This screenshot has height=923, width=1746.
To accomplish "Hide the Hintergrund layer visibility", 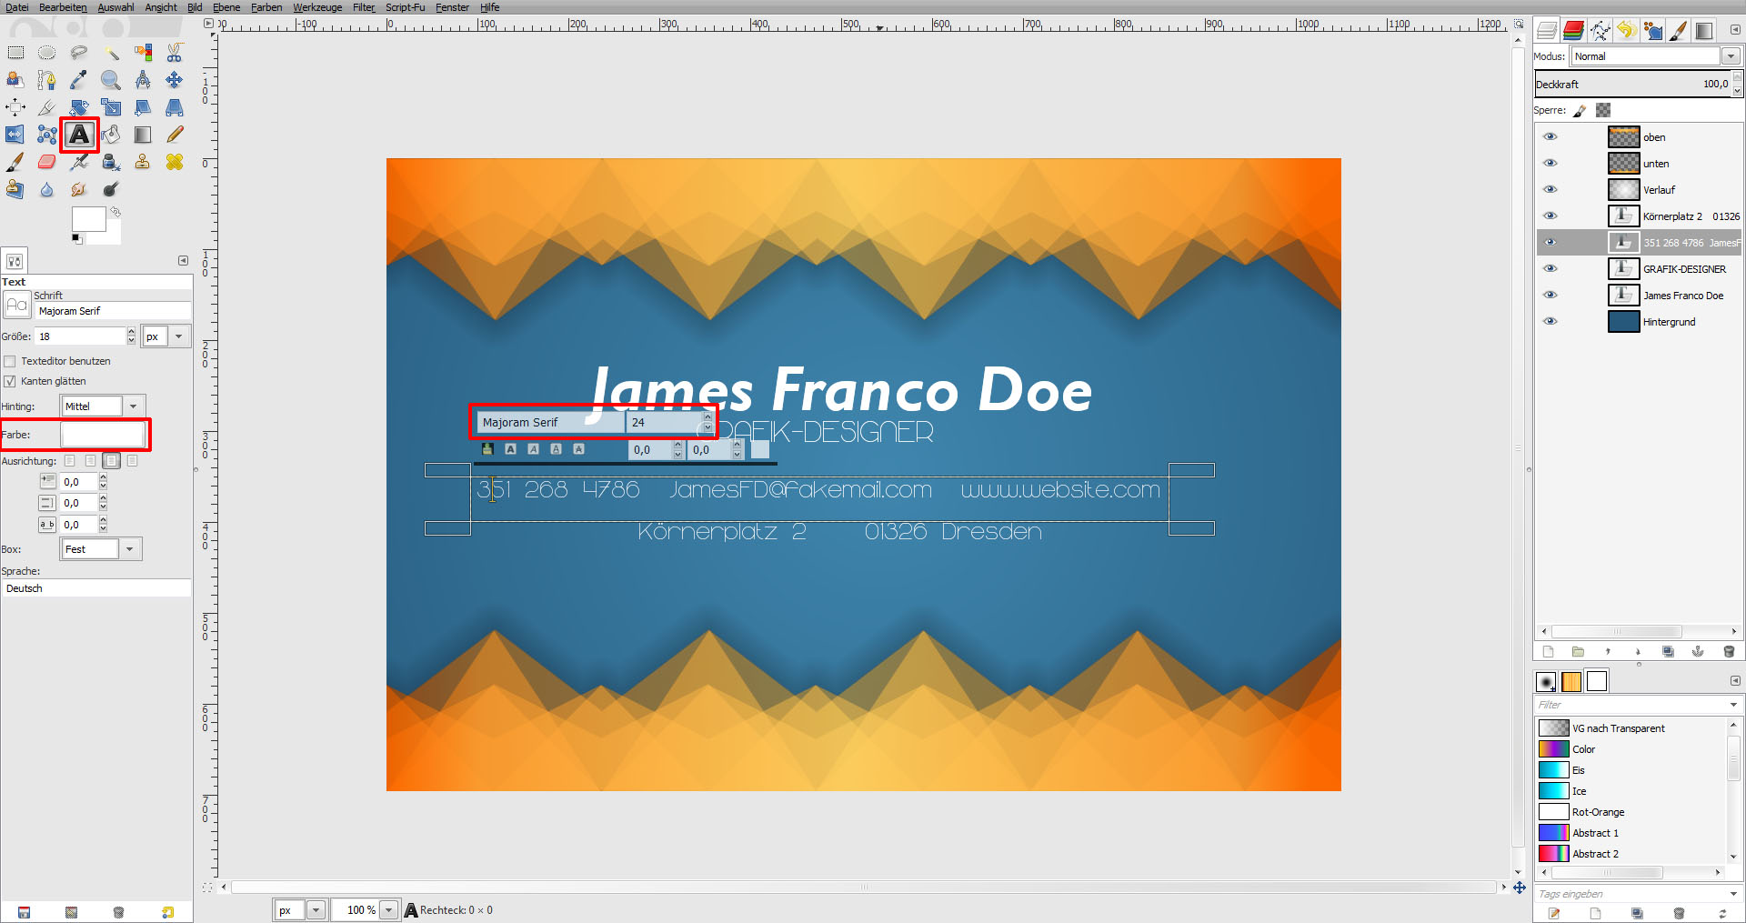I will 1551,321.
